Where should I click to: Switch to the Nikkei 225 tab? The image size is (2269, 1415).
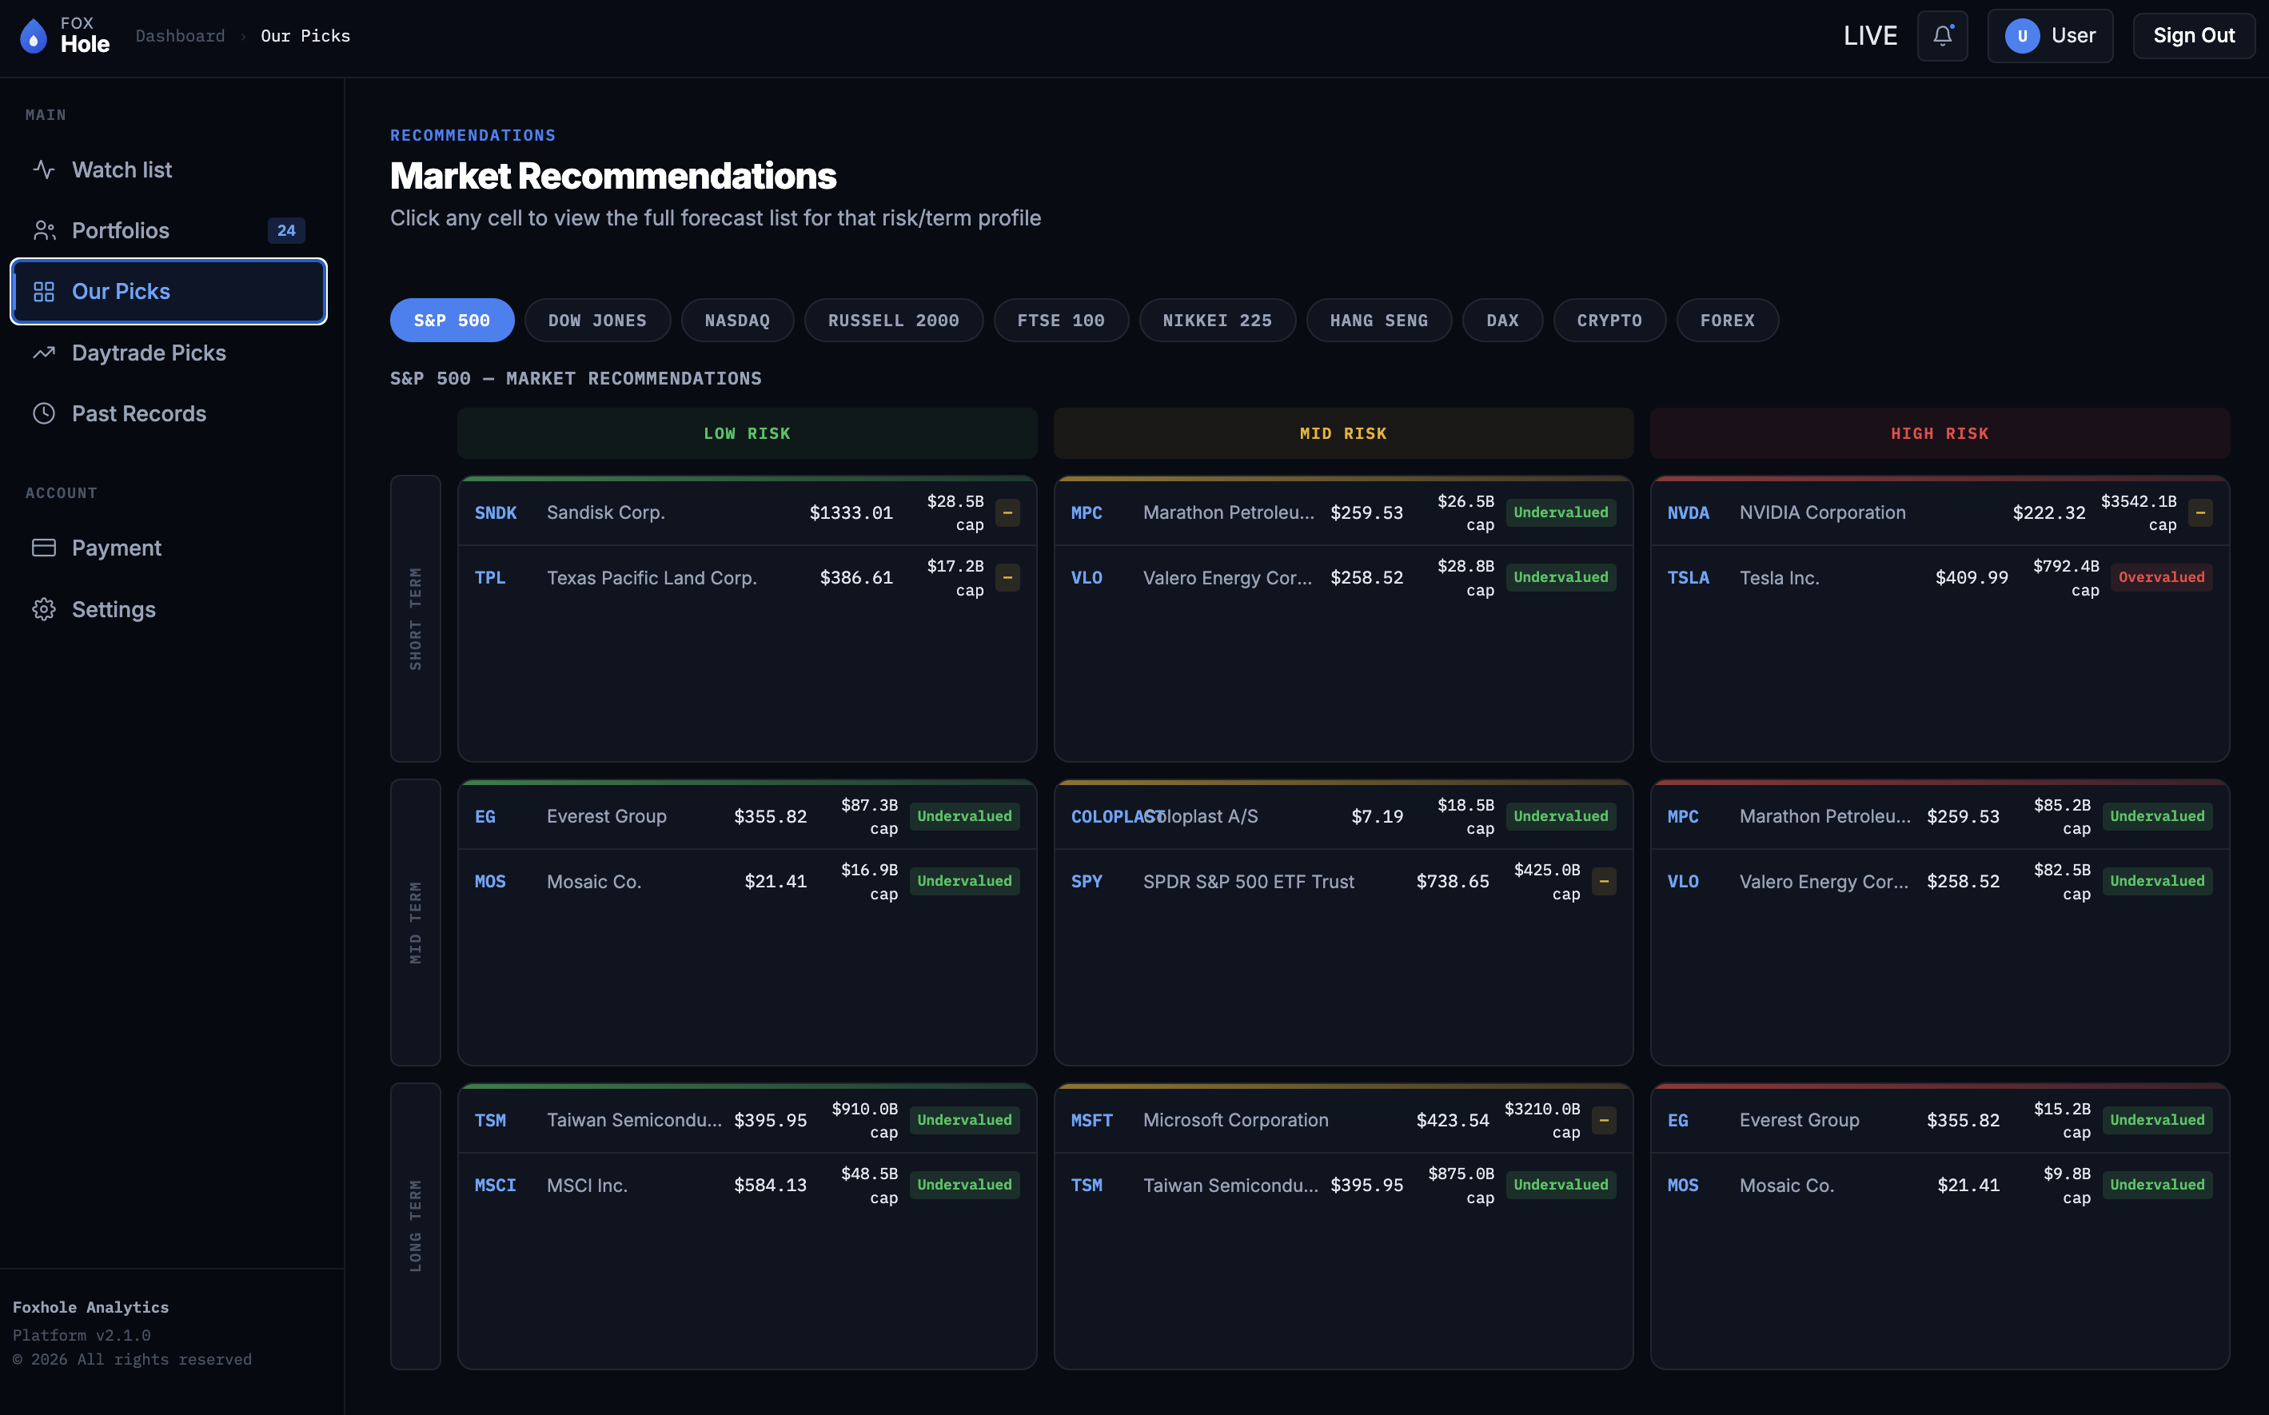point(1218,320)
